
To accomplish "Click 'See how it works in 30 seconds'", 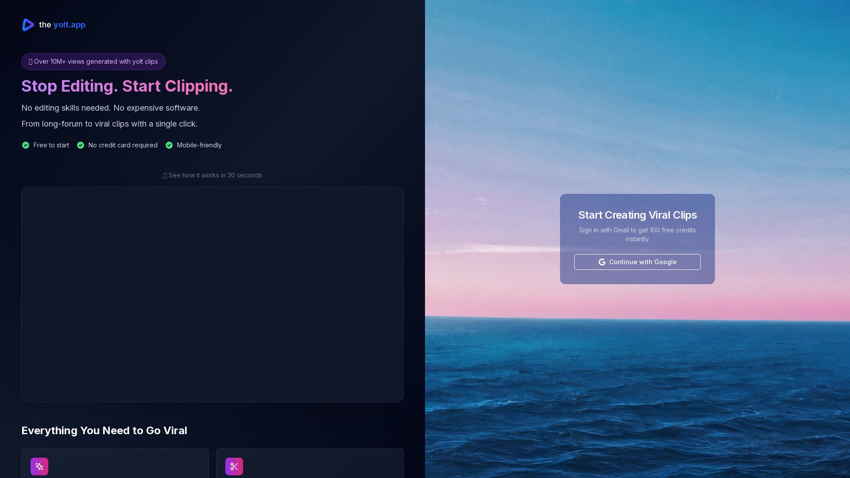I will click(215, 175).
